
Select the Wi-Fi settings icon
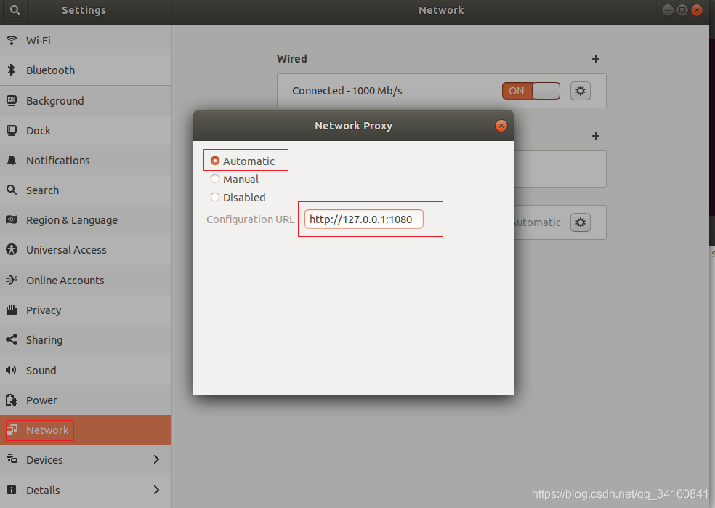tap(12, 40)
